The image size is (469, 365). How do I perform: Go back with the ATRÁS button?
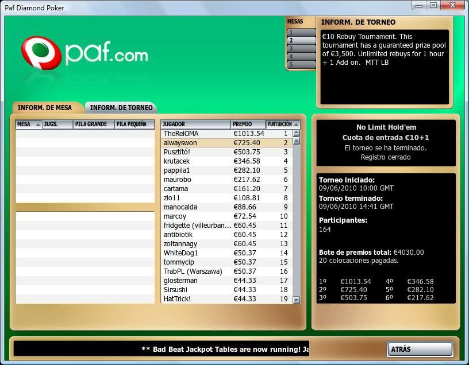coord(420,349)
